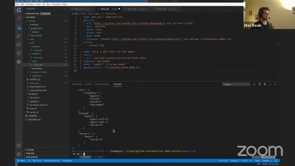This screenshot has height=166, width=295.
Task: Open the Terminal menu
Action: point(56,4)
